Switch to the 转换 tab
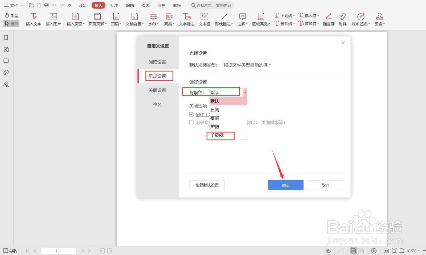 [177, 5]
